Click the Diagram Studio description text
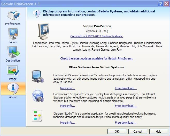This screenshot has height=136, width=170. coord(105,115)
